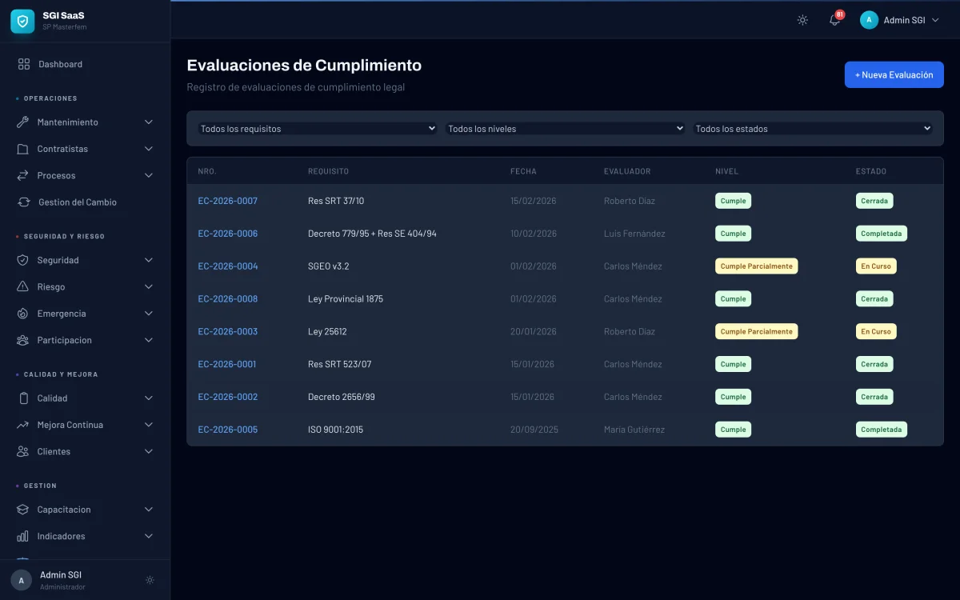Open the Seguridad shield icon
This screenshot has width=960, height=600.
[x=22, y=260]
